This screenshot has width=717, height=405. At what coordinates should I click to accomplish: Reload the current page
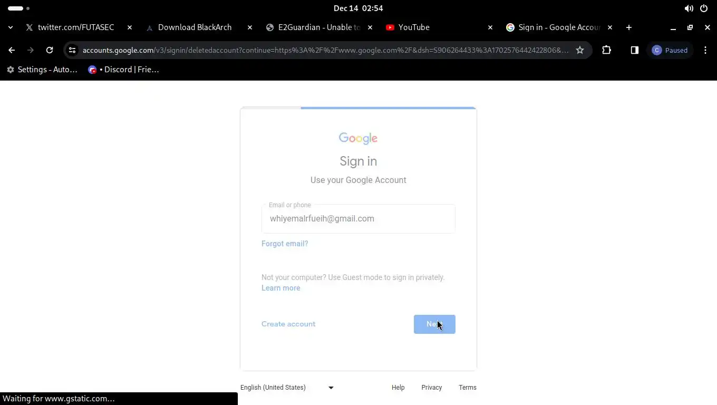pos(50,50)
